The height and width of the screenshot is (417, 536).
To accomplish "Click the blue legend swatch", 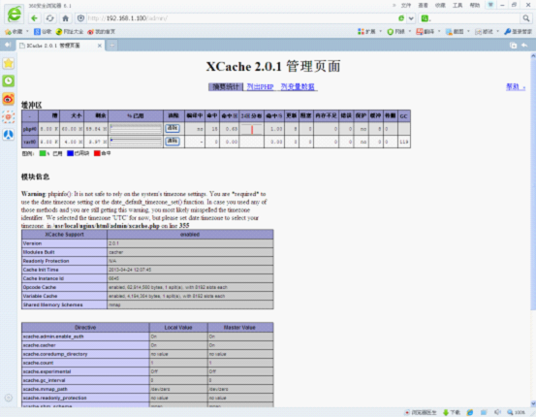I will (71, 153).
